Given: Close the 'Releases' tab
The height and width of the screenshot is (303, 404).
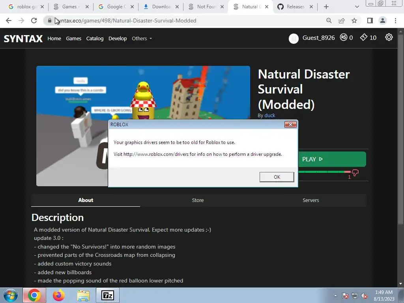Looking at the screenshot, I should [x=311, y=7].
